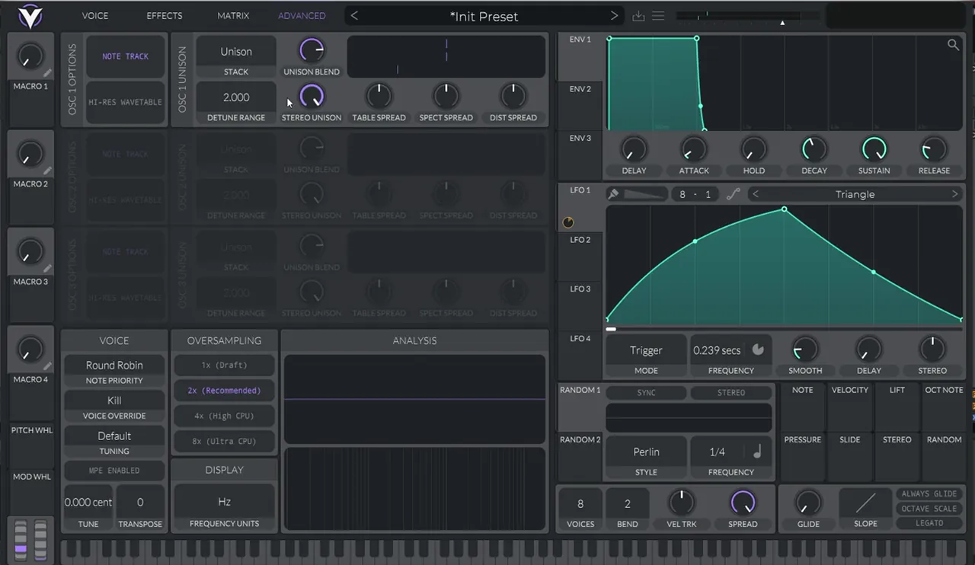Toggle the LFO curve smoothing icon
Image resolution: width=975 pixels, height=565 pixels.
click(733, 194)
